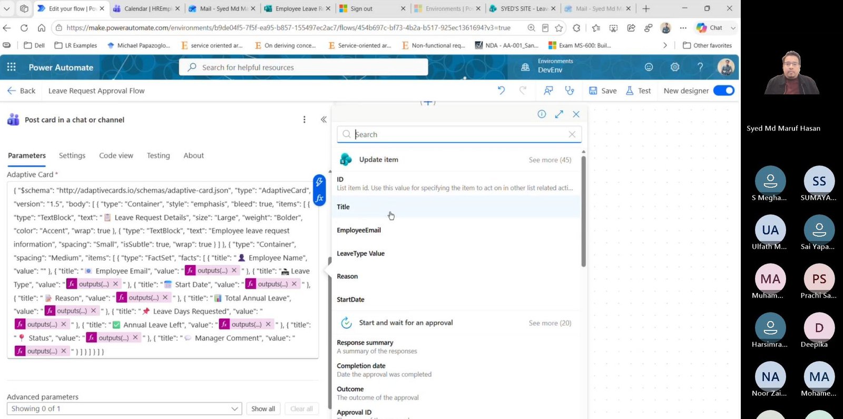Open the About tab
The height and width of the screenshot is (419, 843).
193,155
